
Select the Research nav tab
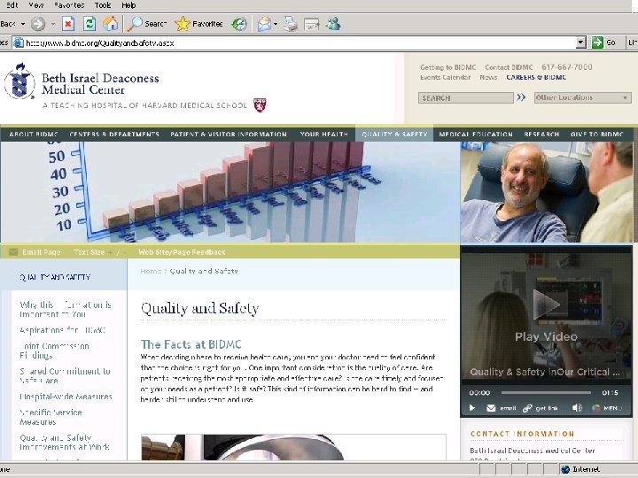coord(541,135)
